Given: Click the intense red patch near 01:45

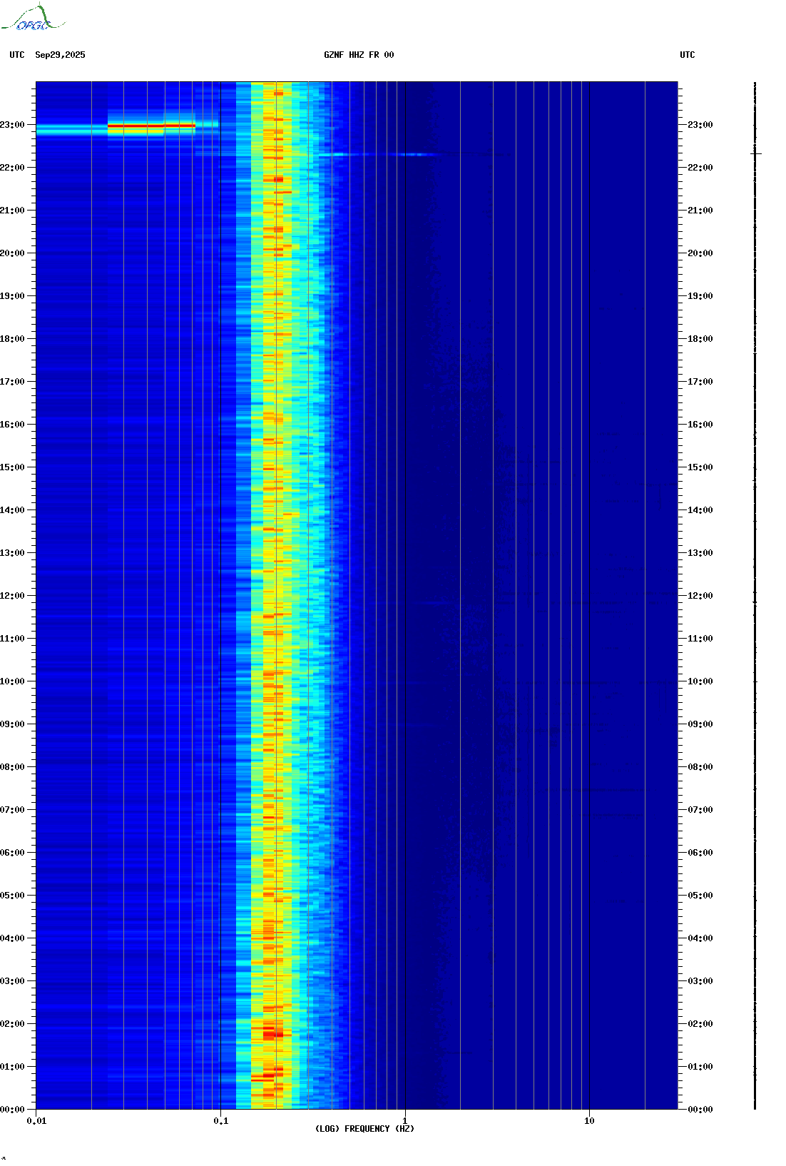Looking at the screenshot, I should click(x=272, y=1033).
